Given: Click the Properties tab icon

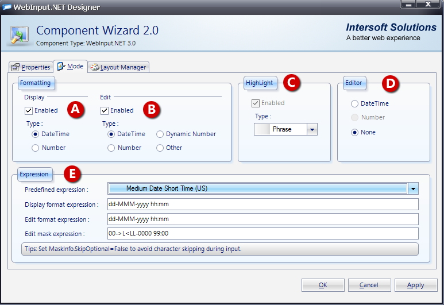Looking at the screenshot, I should 16,67.
